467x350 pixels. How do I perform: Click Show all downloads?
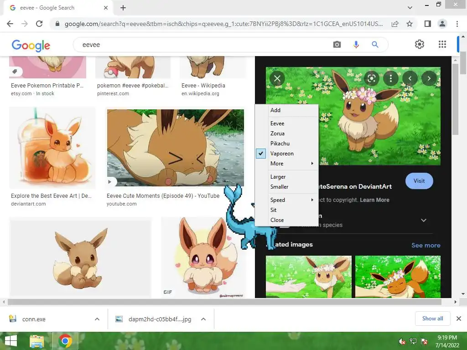point(432,319)
